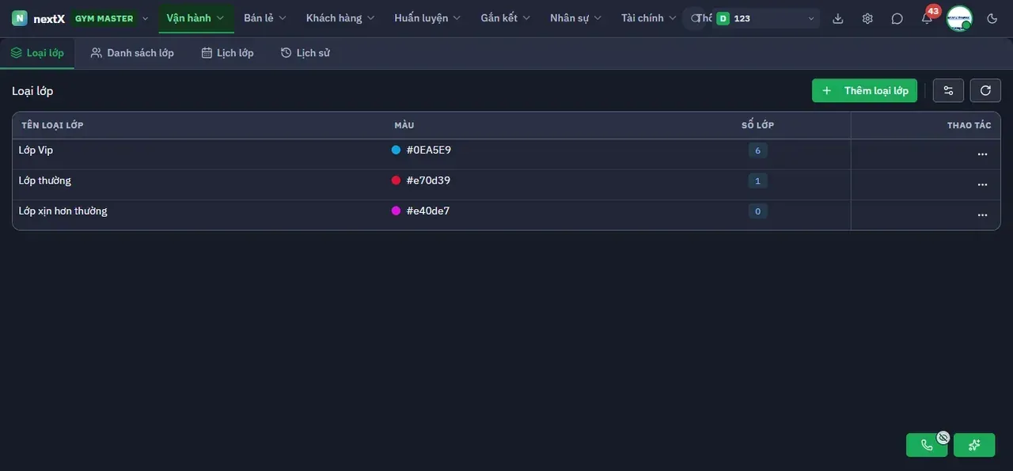Switch to the Danh sách lớp tab
Screen dimensions: 1013x471
pos(132,53)
